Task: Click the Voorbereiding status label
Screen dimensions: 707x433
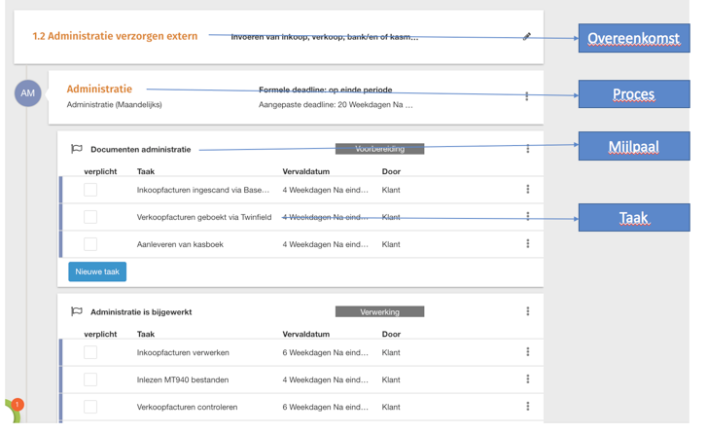Action: [379, 149]
